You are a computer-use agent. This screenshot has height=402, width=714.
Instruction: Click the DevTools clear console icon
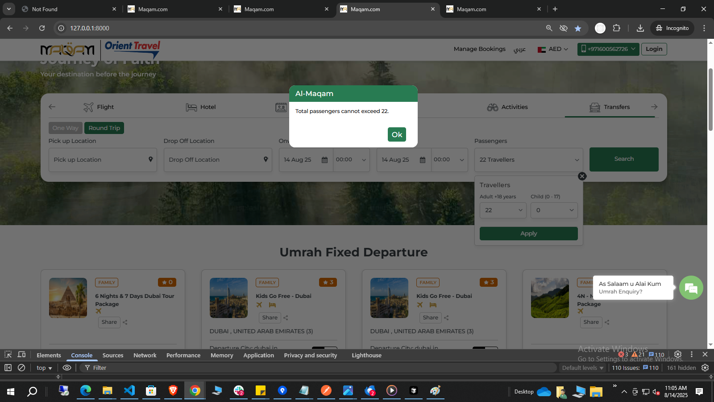[21, 368]
